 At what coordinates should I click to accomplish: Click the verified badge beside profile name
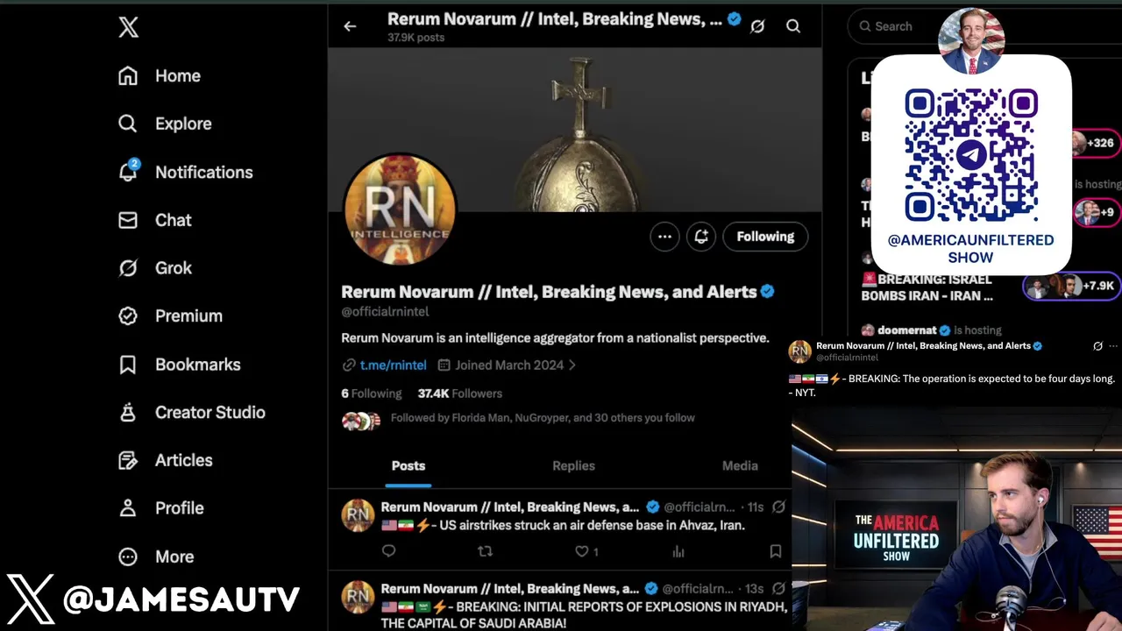pyautogui.click(x=767, y=292)
